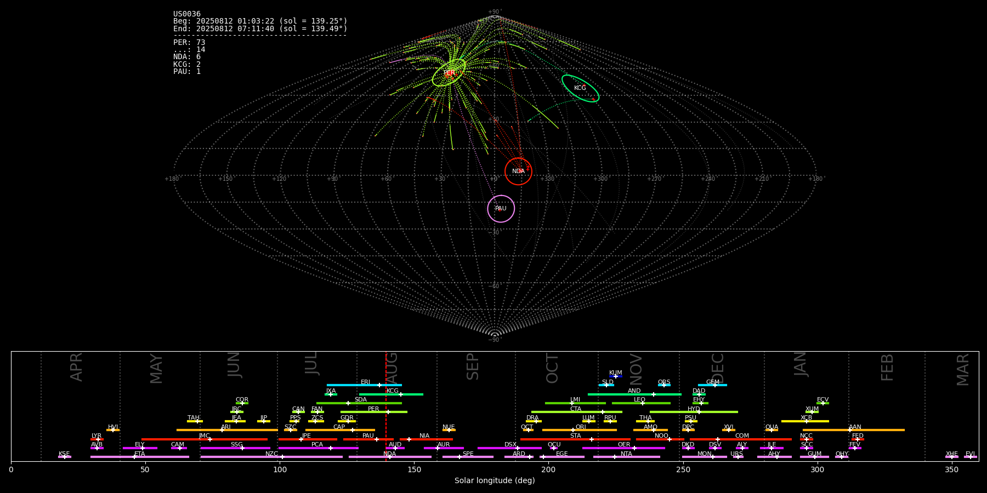Click the SSG shower label in the timeline
Screen dimensions: 987x493
[x=236, y=445]
